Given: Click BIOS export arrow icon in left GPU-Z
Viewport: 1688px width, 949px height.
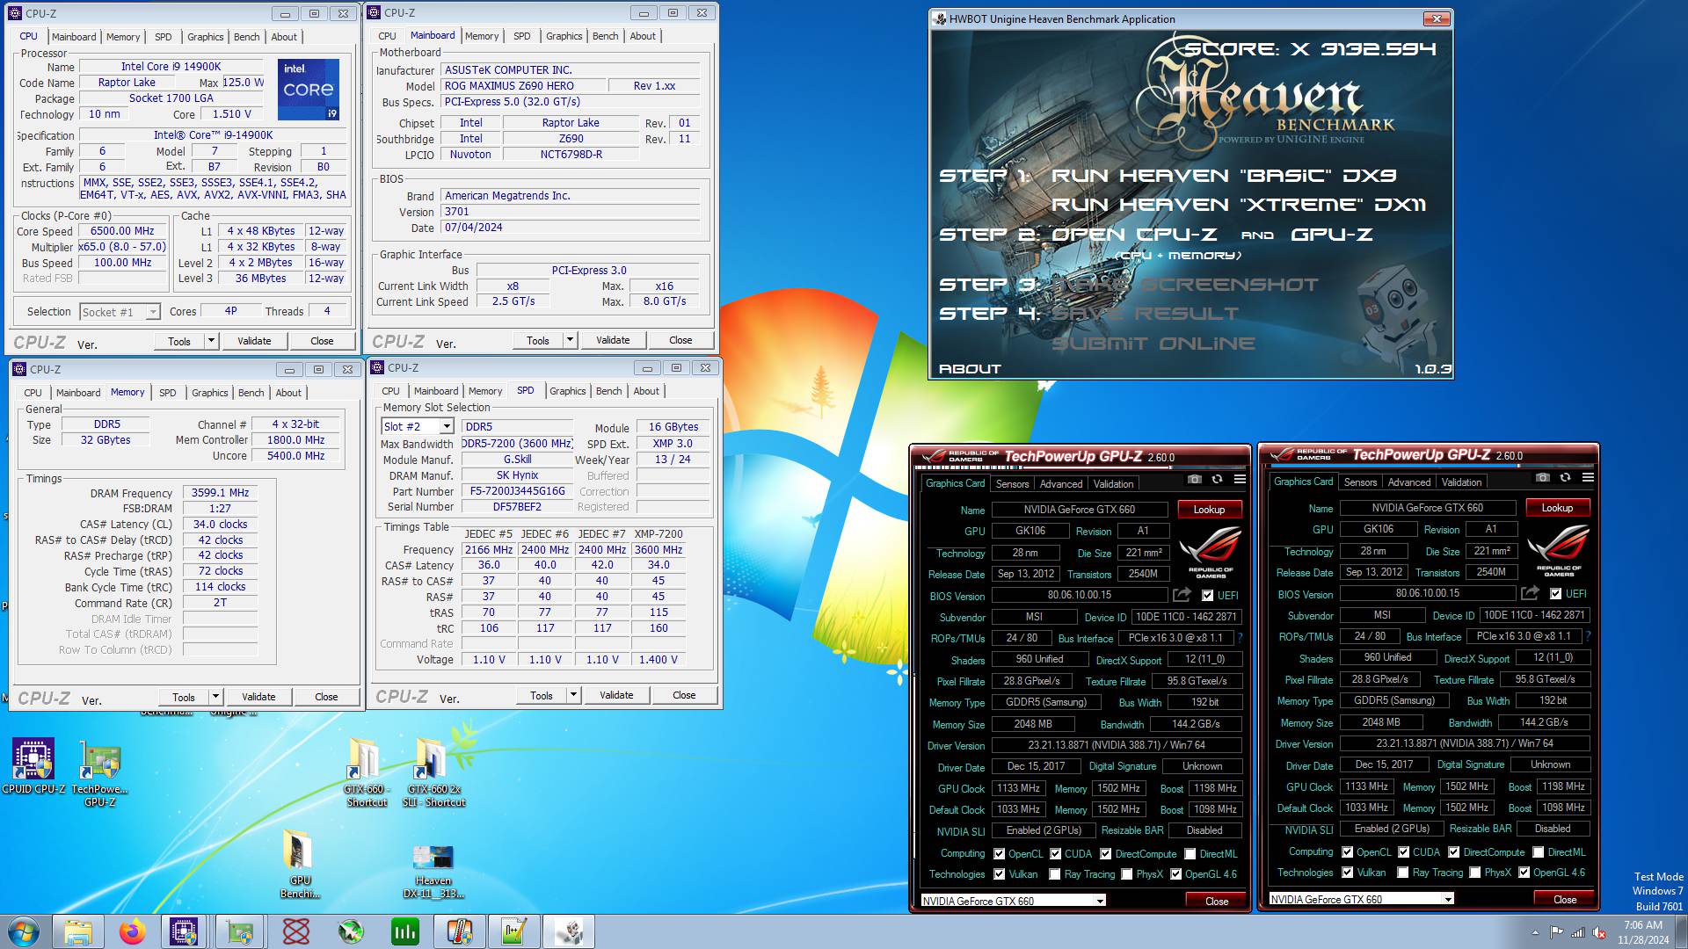Looking at the screenshot, I should pos(1182,595).
